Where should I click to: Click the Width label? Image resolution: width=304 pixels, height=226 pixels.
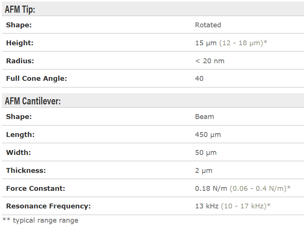point(18,153)
